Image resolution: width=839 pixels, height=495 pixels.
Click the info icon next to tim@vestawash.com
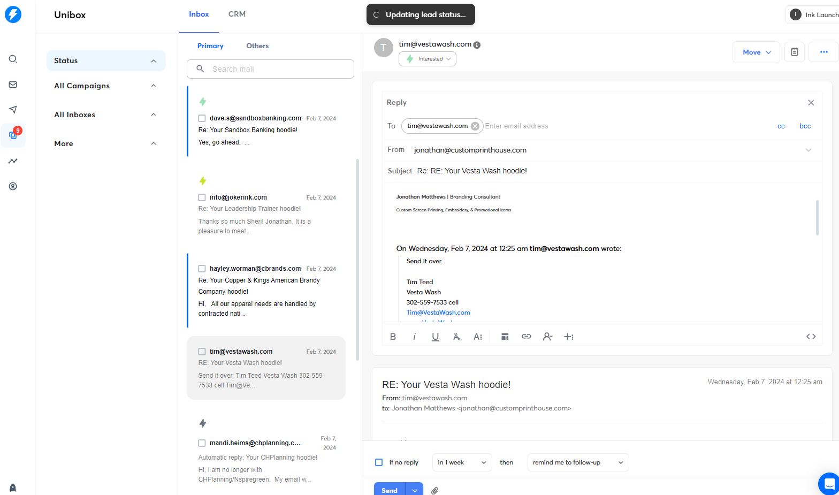coord(477,45)
